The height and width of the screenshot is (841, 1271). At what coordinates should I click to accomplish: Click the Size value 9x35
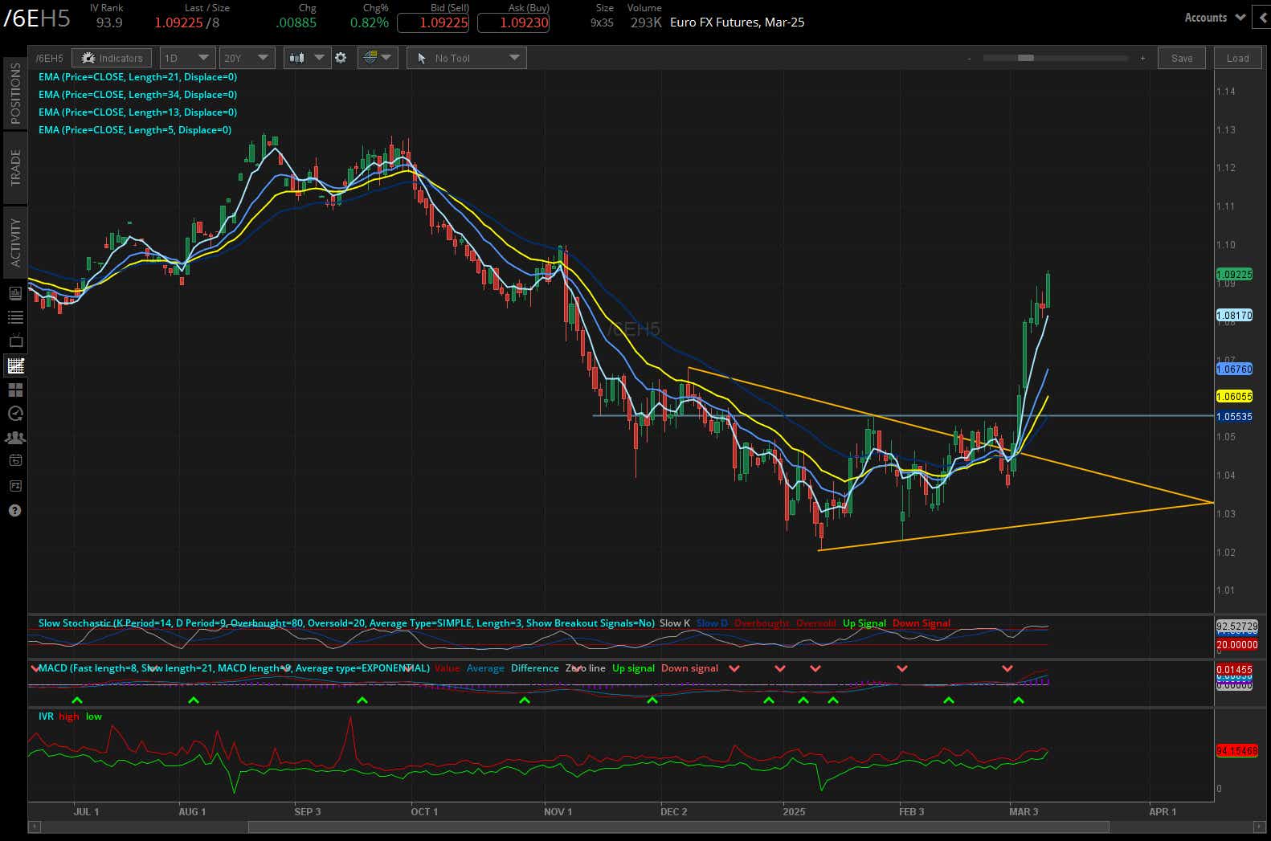click(x=602, y=22)
